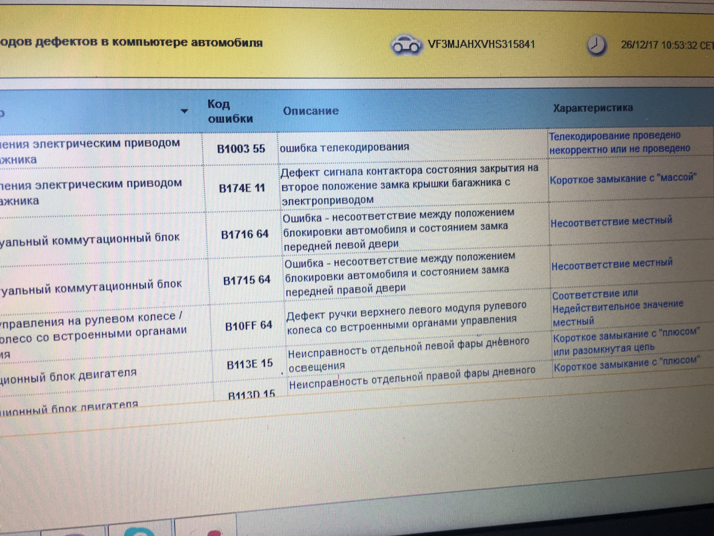The image size is (714, 536).
Task: Select error code B174E 11
Action: (x=242, y=188)
